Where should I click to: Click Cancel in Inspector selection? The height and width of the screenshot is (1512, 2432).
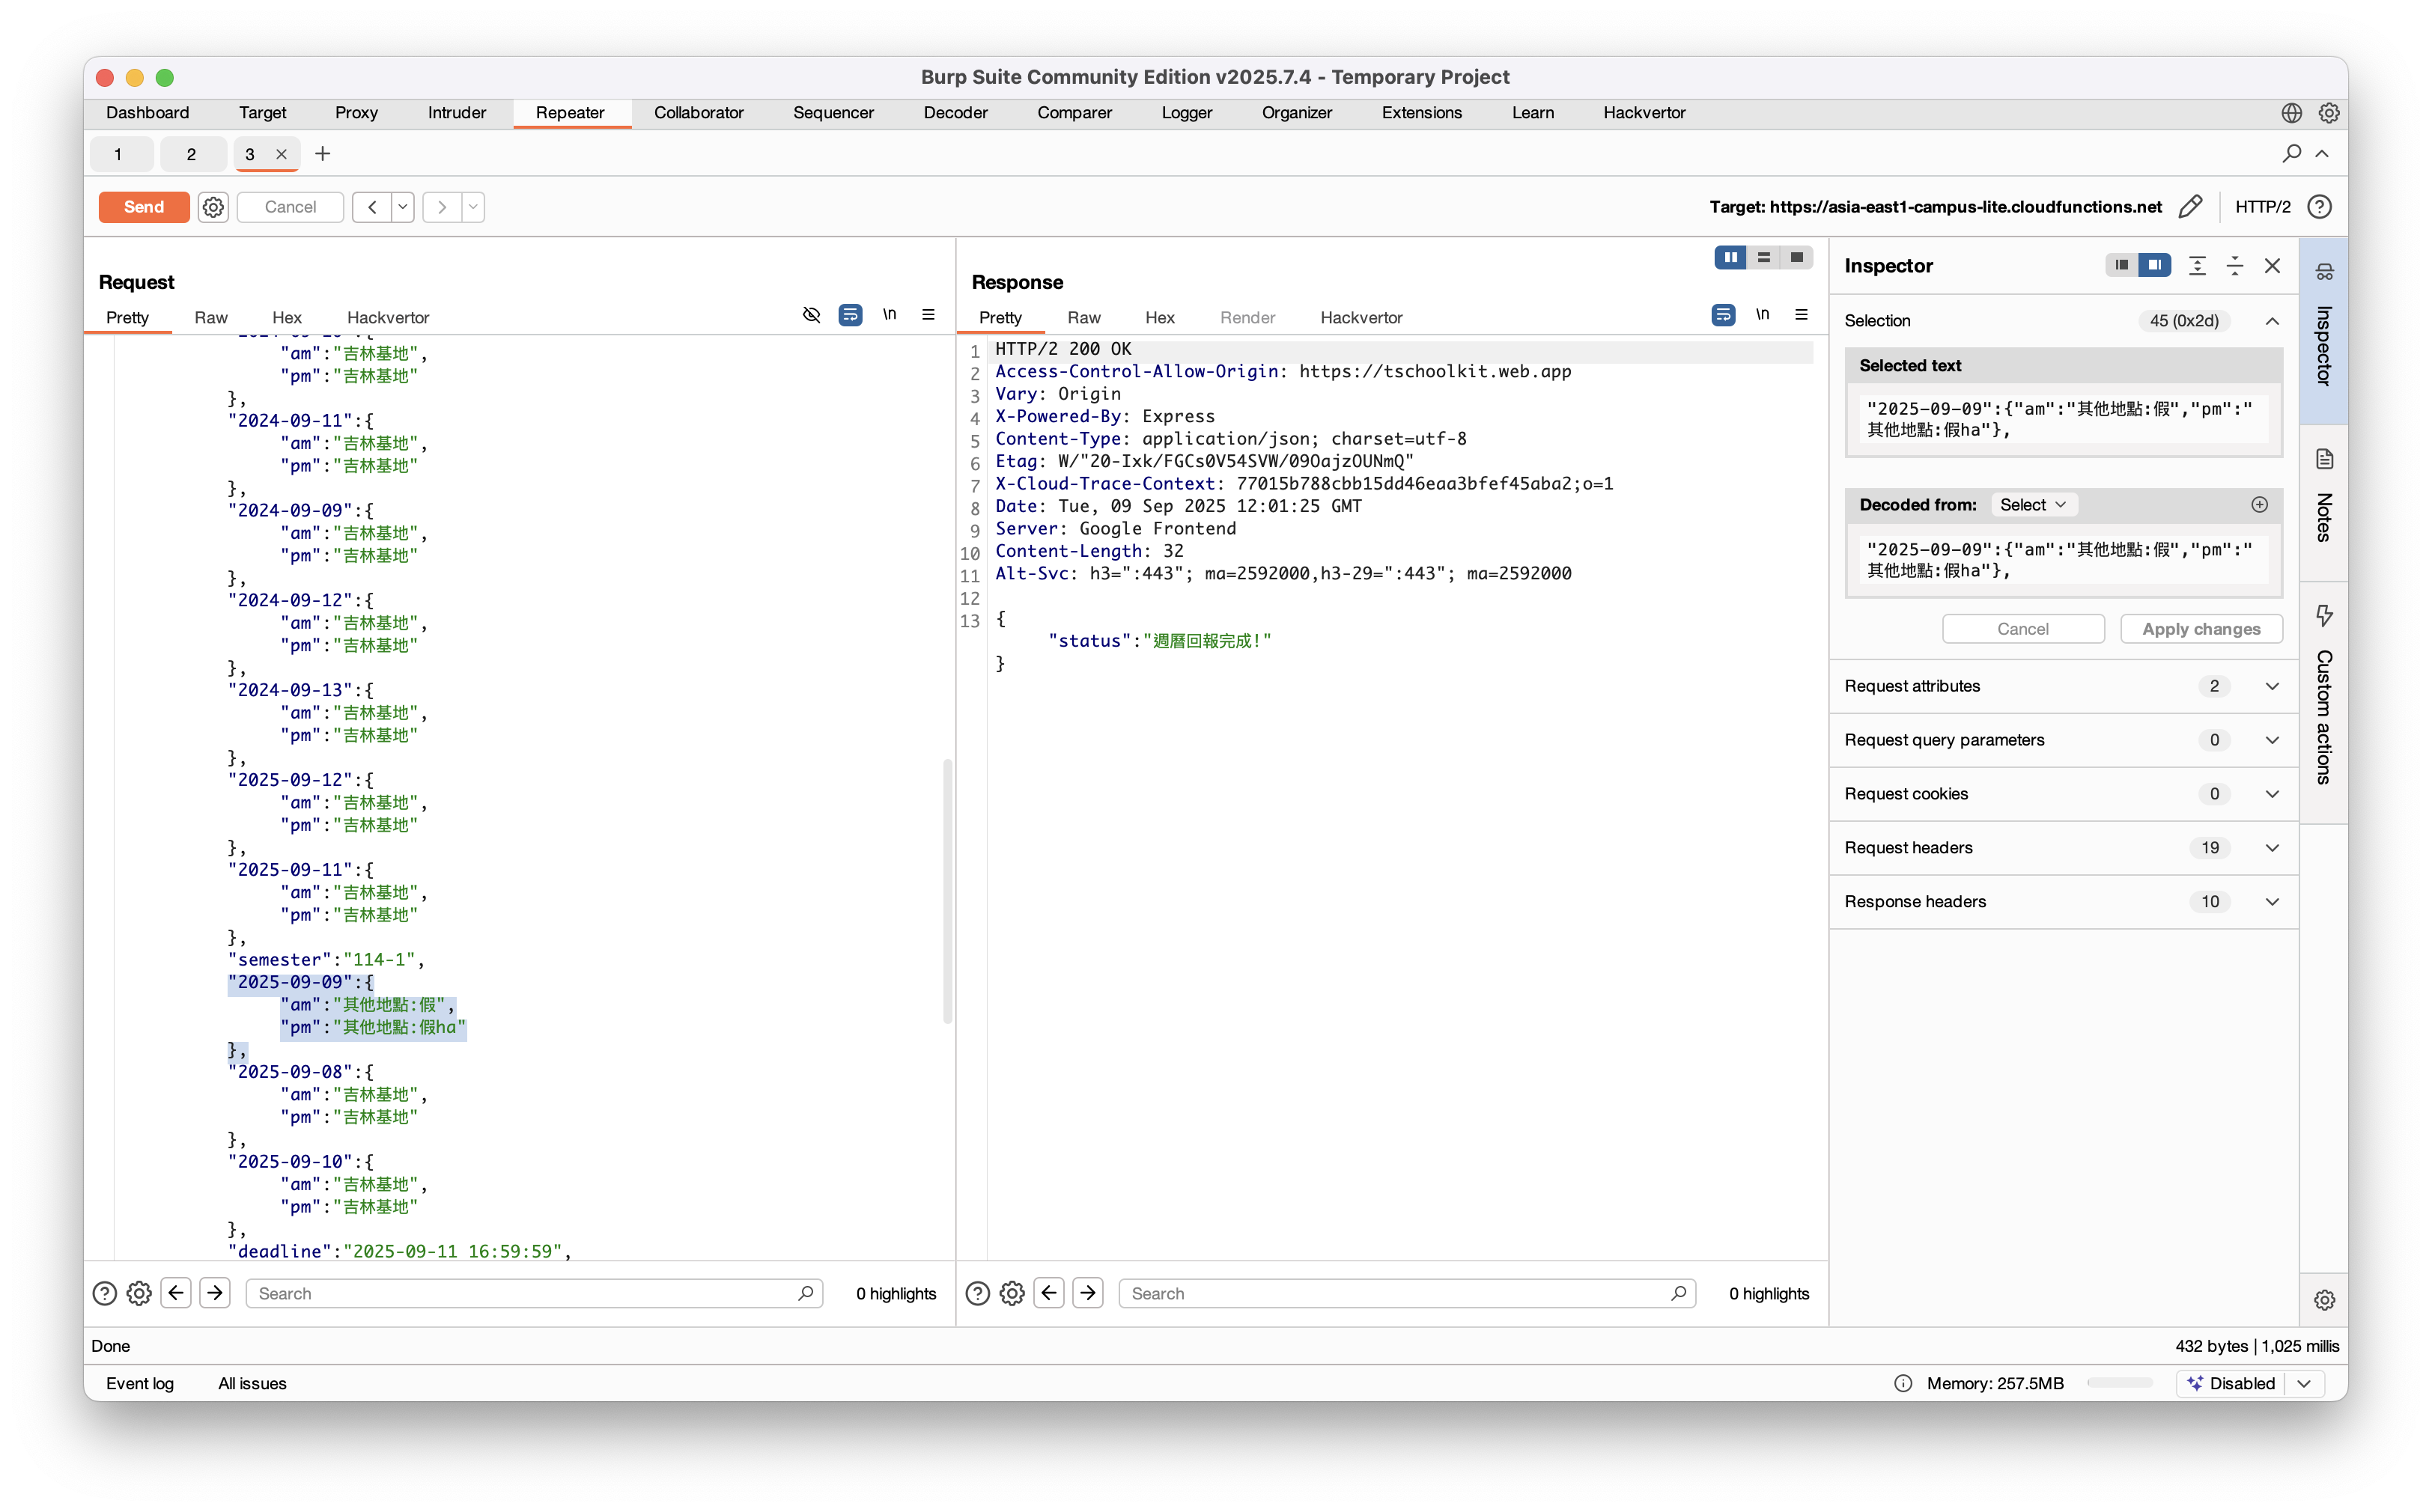(2023, 629)
